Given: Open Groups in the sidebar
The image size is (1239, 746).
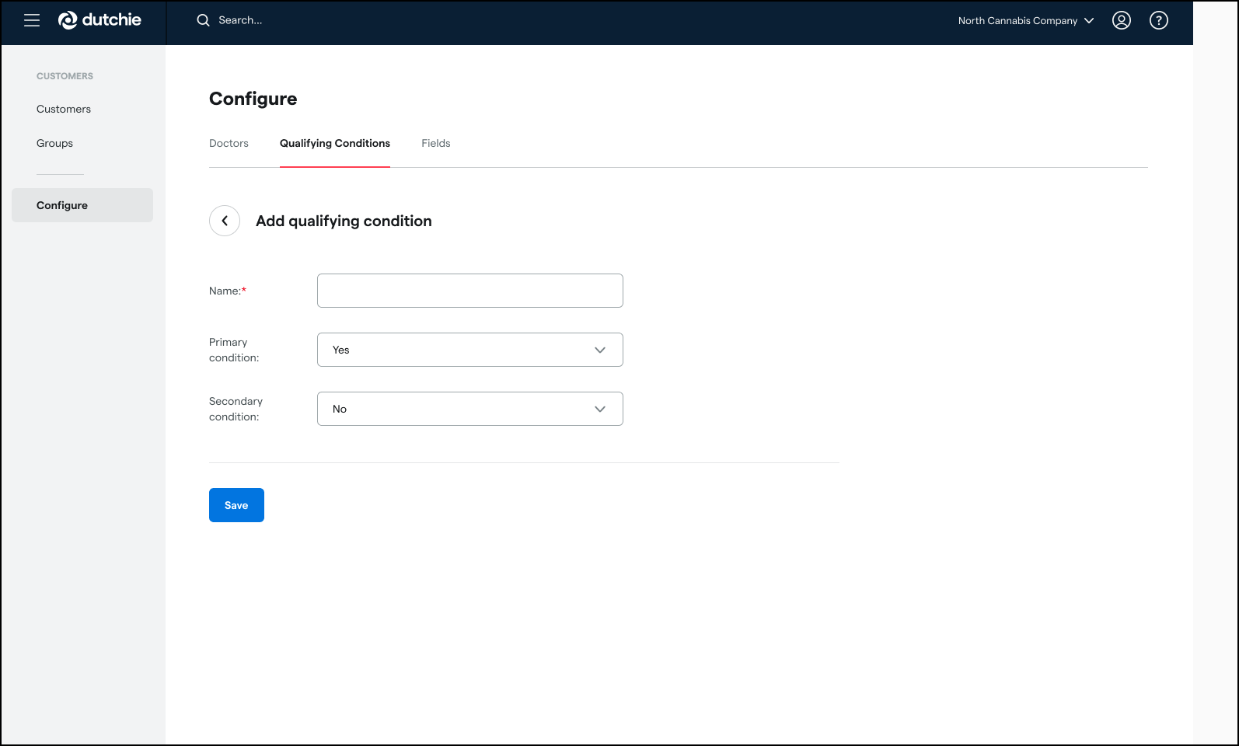Looking at the screenshot, I should click(x=54, y=143).
